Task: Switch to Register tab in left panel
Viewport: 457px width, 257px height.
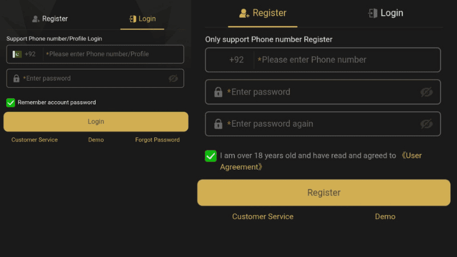Action: (50, 19)
